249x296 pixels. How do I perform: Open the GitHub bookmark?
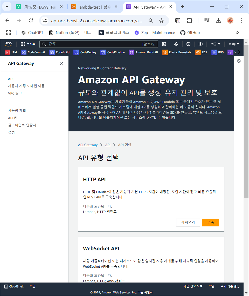[190, 33]
